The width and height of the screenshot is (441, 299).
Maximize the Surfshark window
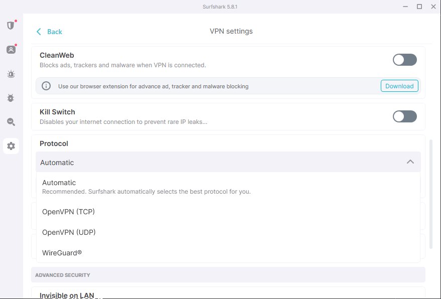coord(419,7)
